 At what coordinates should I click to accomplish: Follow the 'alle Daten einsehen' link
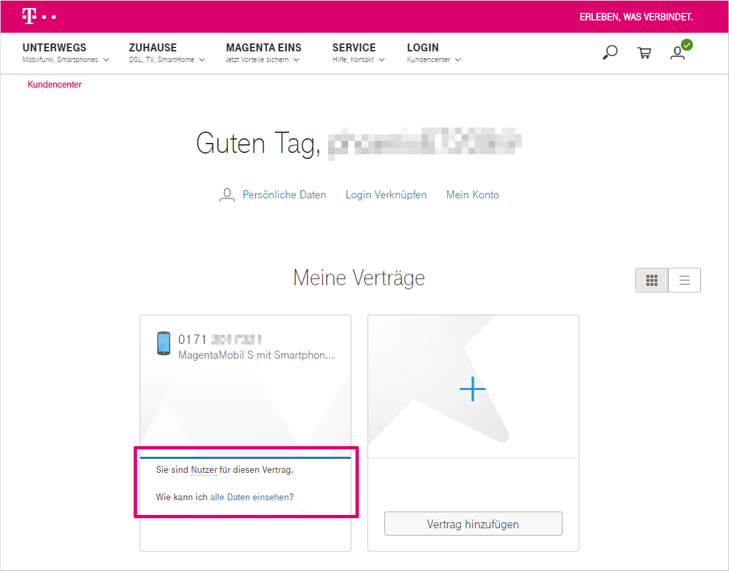point(250,497)
